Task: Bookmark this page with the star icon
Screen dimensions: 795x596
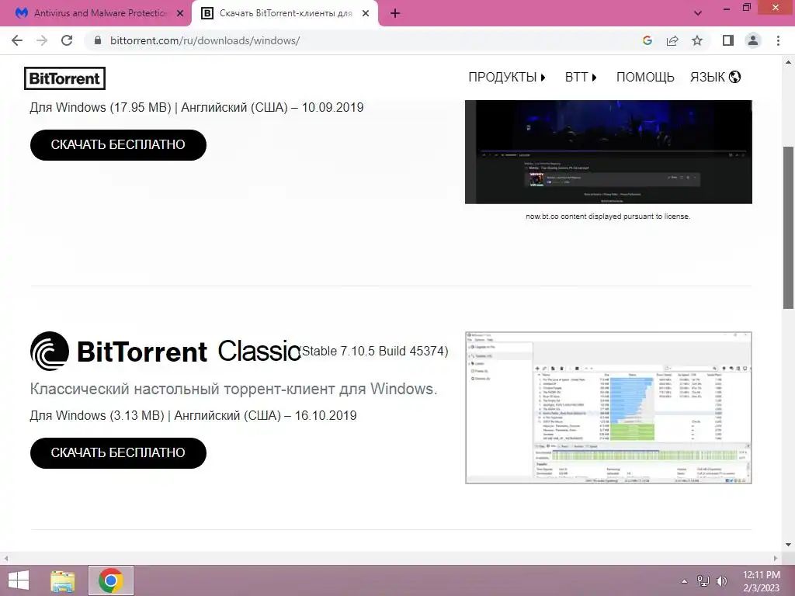Action: (697, 40)
